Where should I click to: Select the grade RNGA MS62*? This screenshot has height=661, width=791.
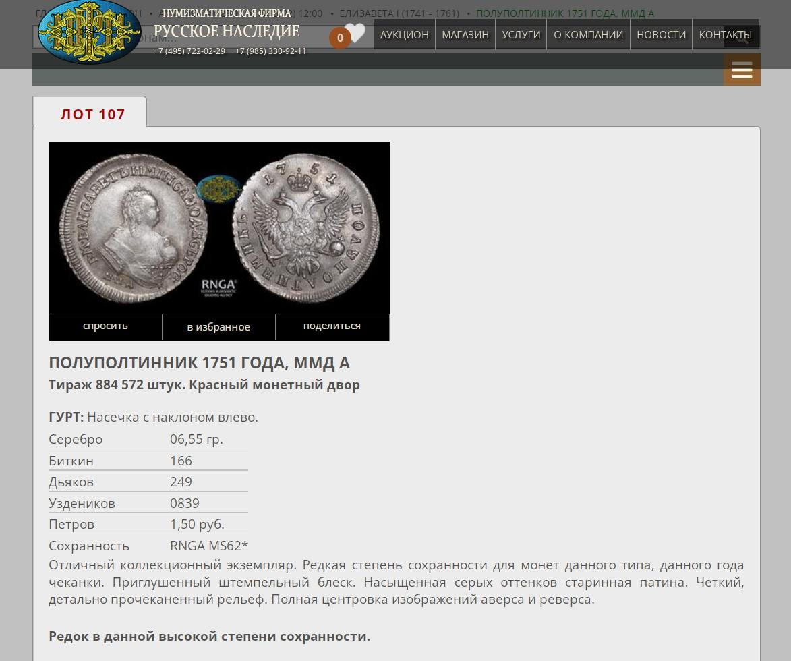coord(209,546)
